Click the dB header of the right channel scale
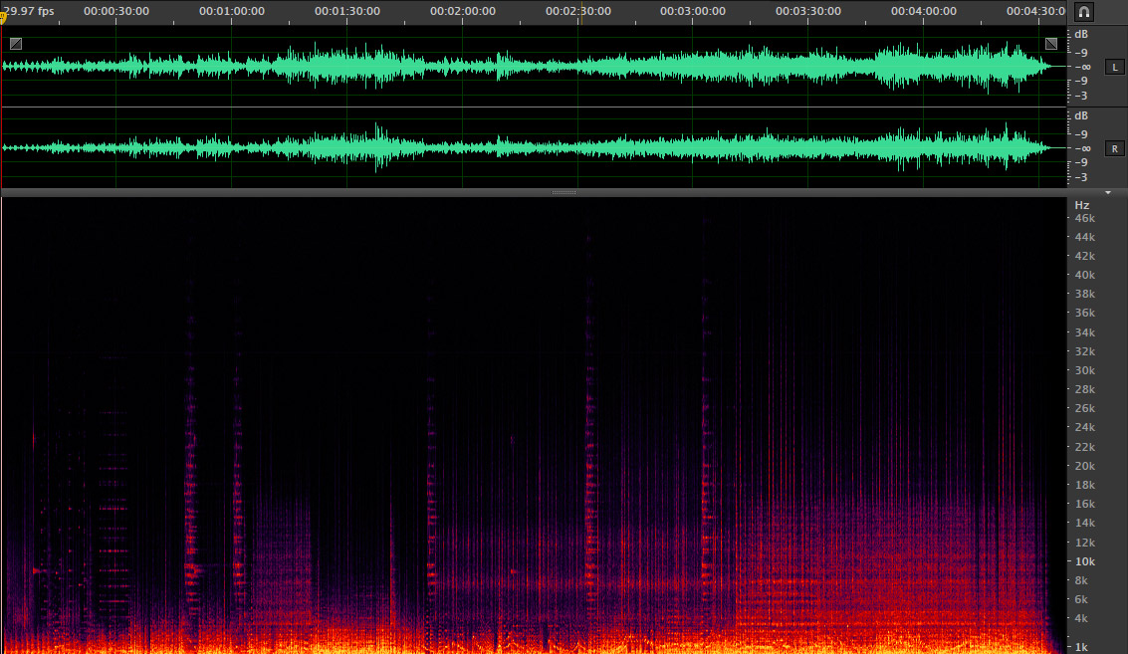 tap(1081, 115)
